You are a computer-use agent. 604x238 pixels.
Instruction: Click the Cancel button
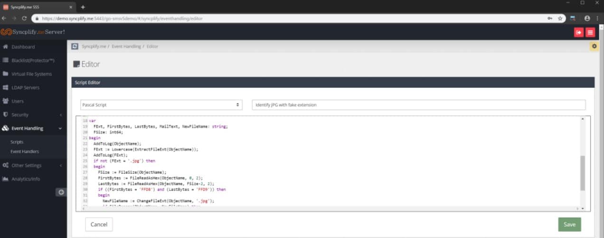point(99,224)
